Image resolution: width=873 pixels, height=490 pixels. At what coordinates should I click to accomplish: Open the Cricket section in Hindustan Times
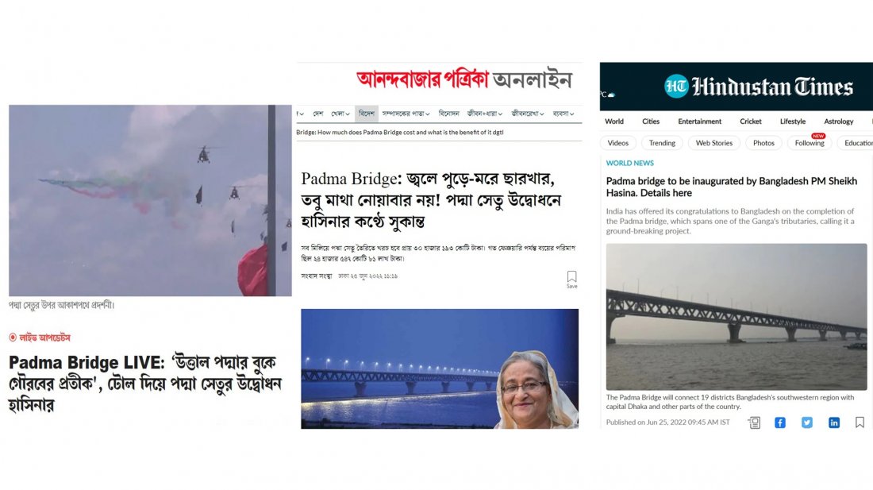coord(751,122)
